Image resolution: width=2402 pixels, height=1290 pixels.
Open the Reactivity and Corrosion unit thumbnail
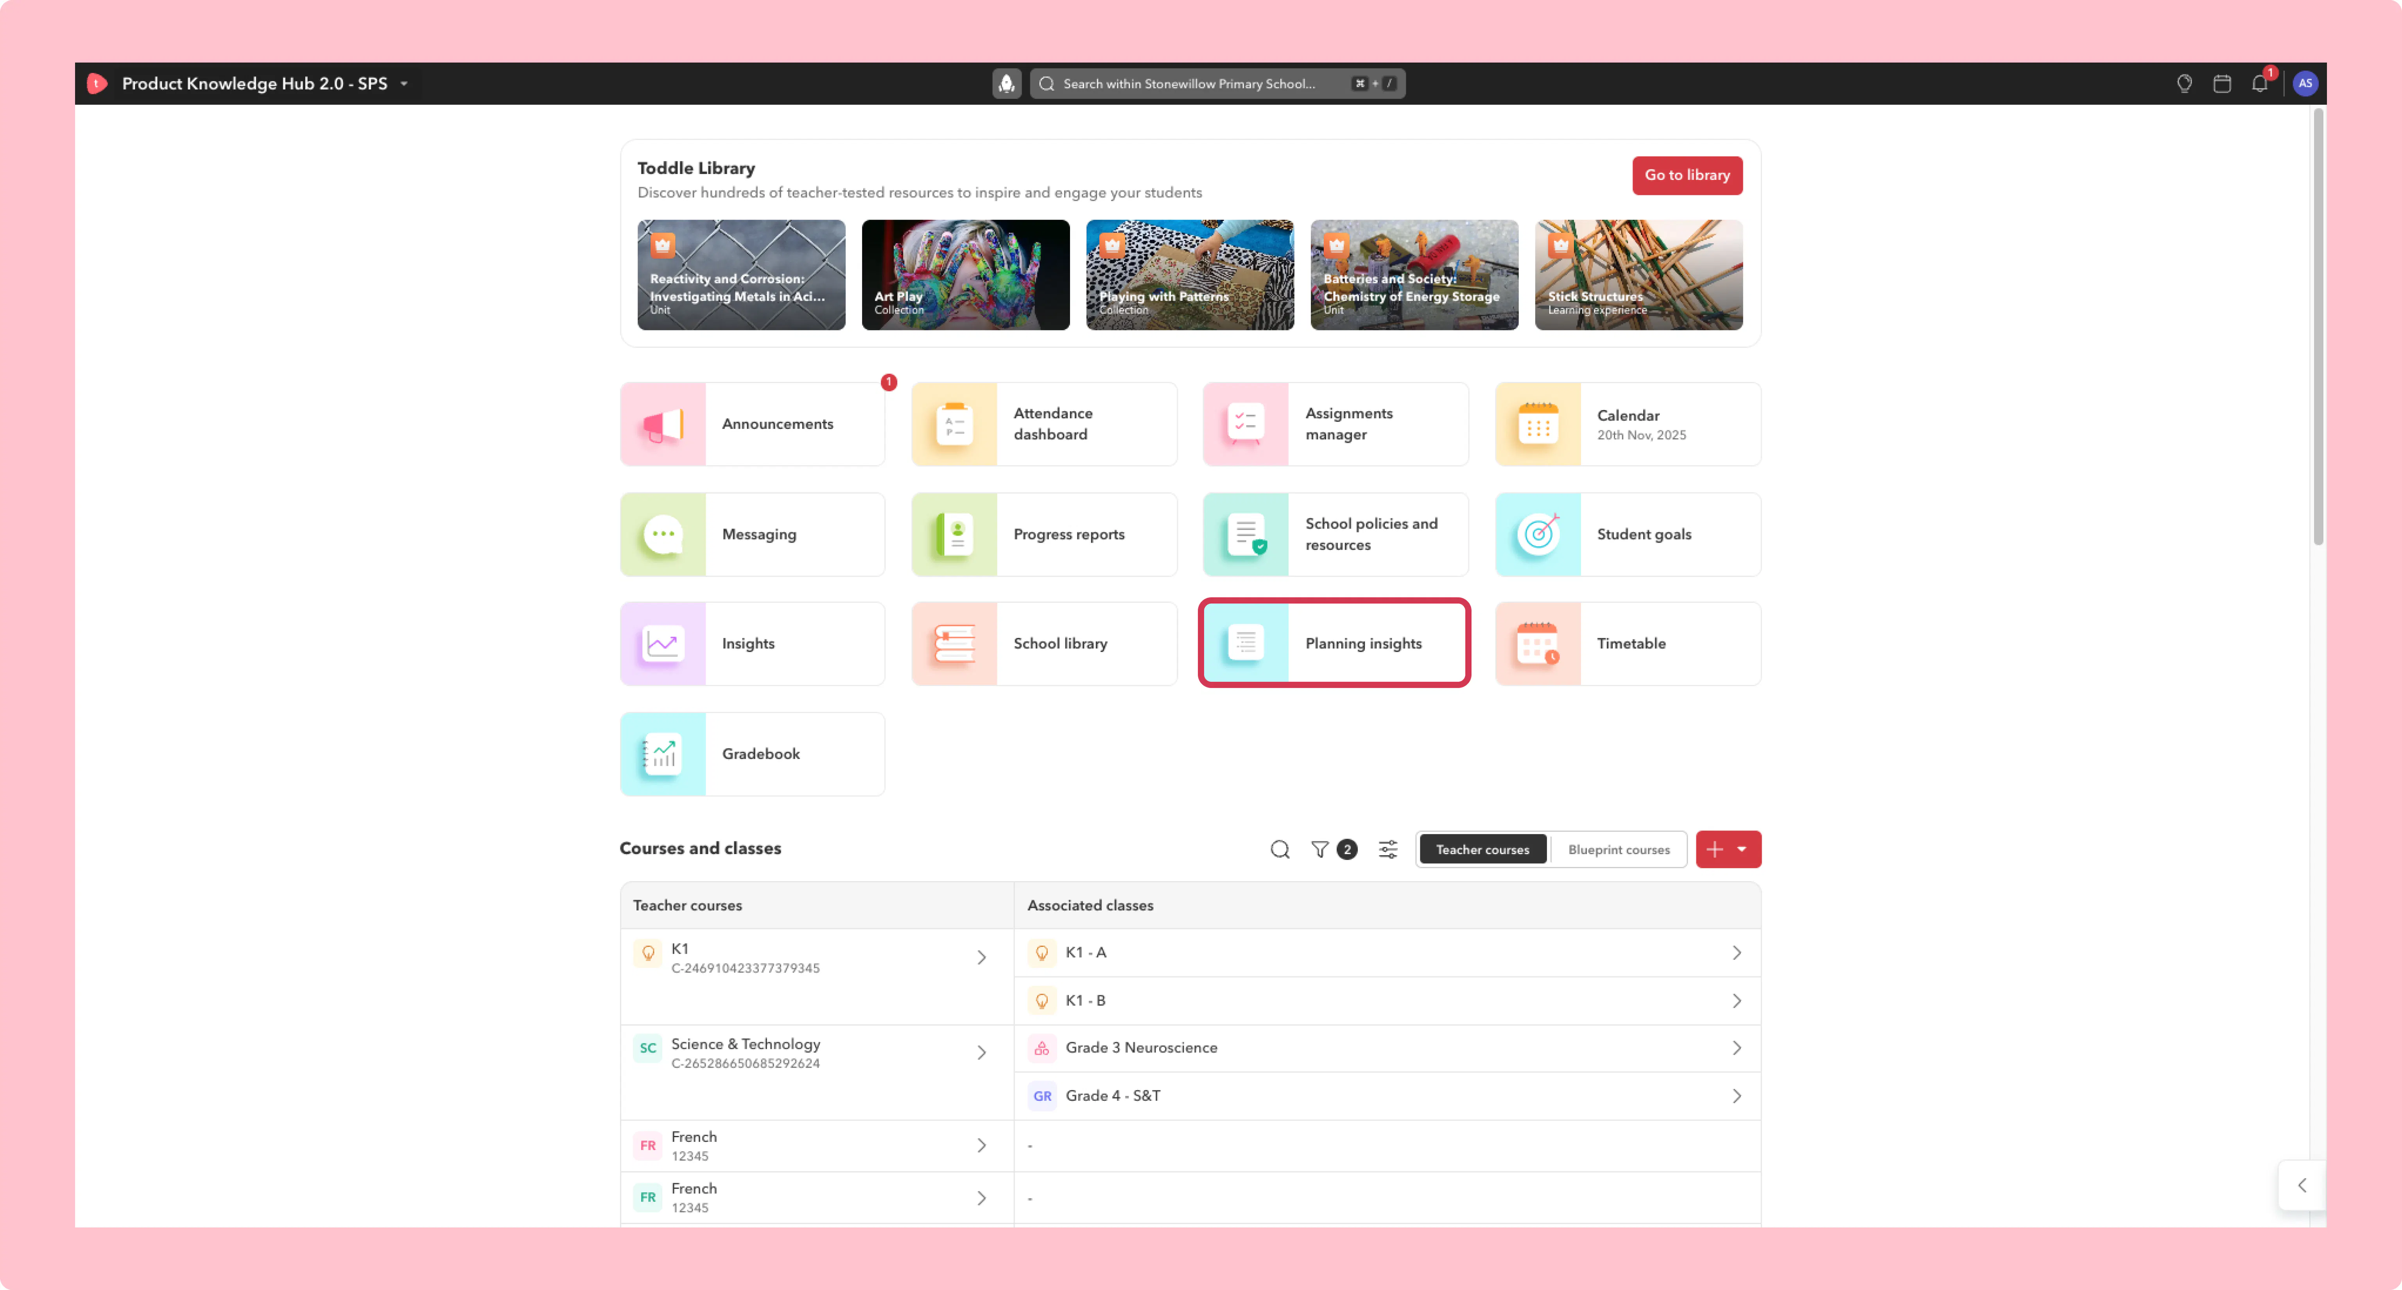pos(741,275)
